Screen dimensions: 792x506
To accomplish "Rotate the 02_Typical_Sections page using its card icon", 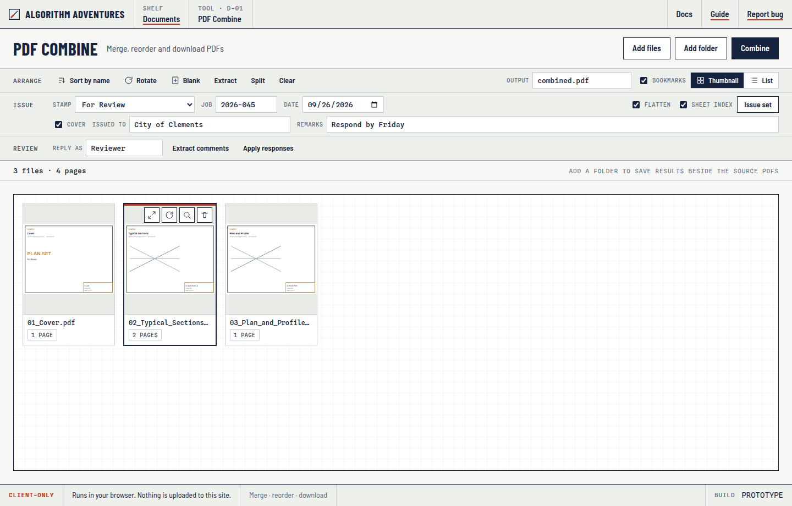I will [169, 215].
